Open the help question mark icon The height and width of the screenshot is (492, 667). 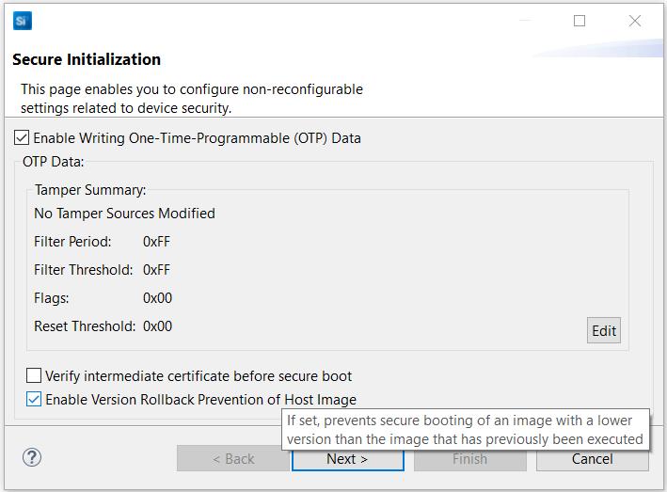pyautogui.click(x=31, y=458)
